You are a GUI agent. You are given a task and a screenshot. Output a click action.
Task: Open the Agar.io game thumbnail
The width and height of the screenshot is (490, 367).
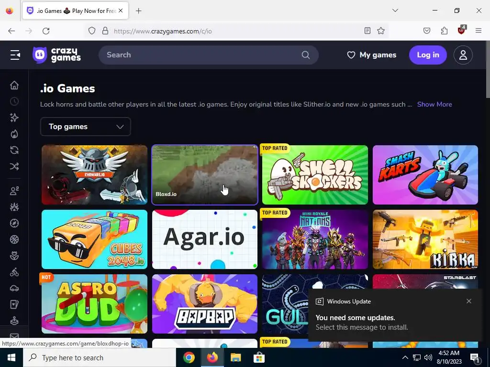pos(205,239)
